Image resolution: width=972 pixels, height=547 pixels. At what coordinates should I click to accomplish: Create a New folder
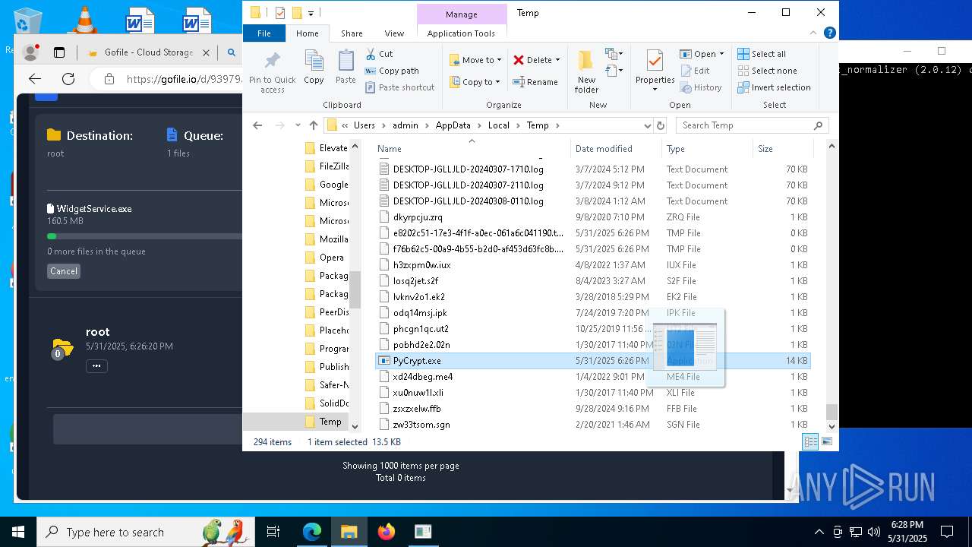(x=586, y=72)
